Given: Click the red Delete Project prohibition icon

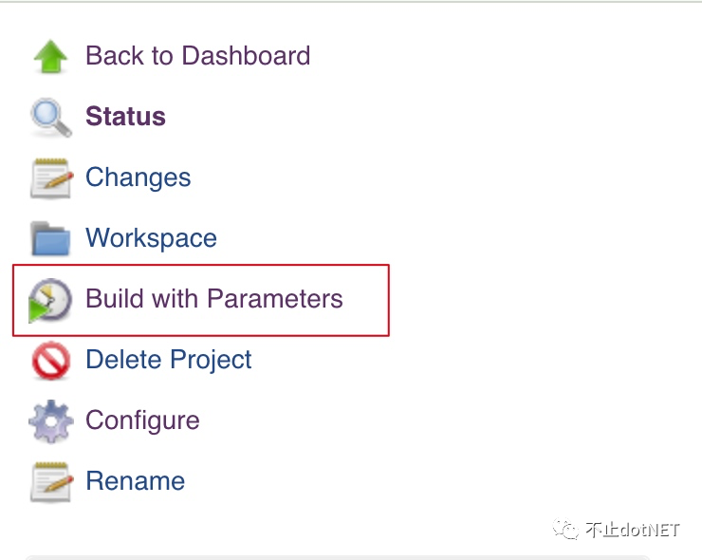Looking at the screenshot, I should point(51,361).
